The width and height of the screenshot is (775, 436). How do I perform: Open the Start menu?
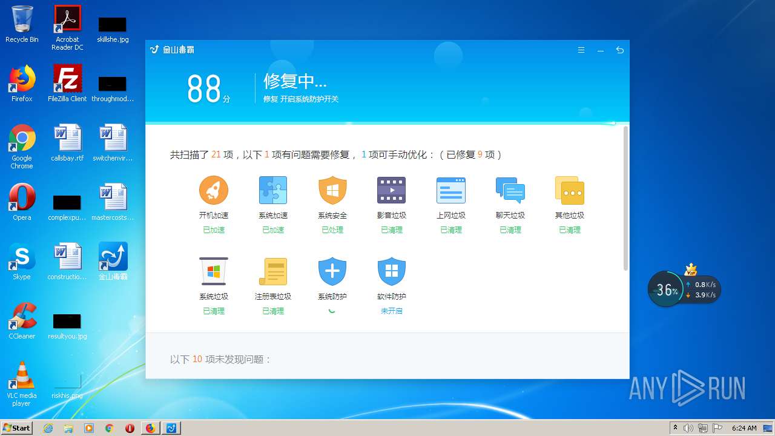point(17,428)
